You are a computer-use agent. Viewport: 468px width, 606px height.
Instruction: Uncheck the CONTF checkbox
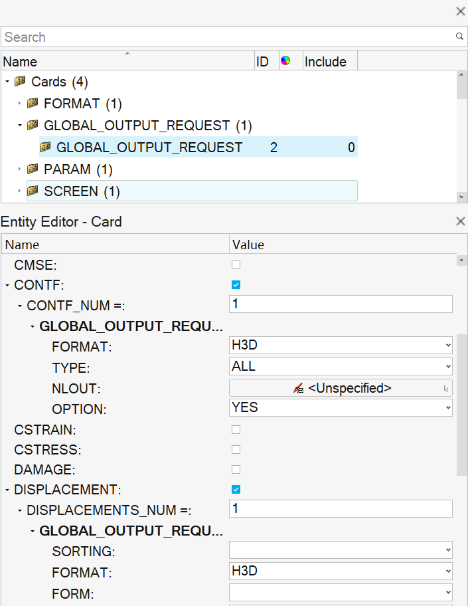236,285
